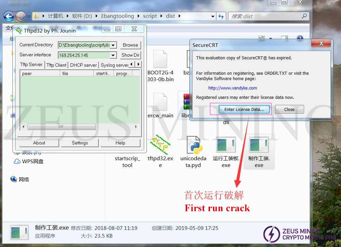Switch to the DHCP server tab
Screen dimensions: 341x247
pyautogui.click(x=83, y=65)
